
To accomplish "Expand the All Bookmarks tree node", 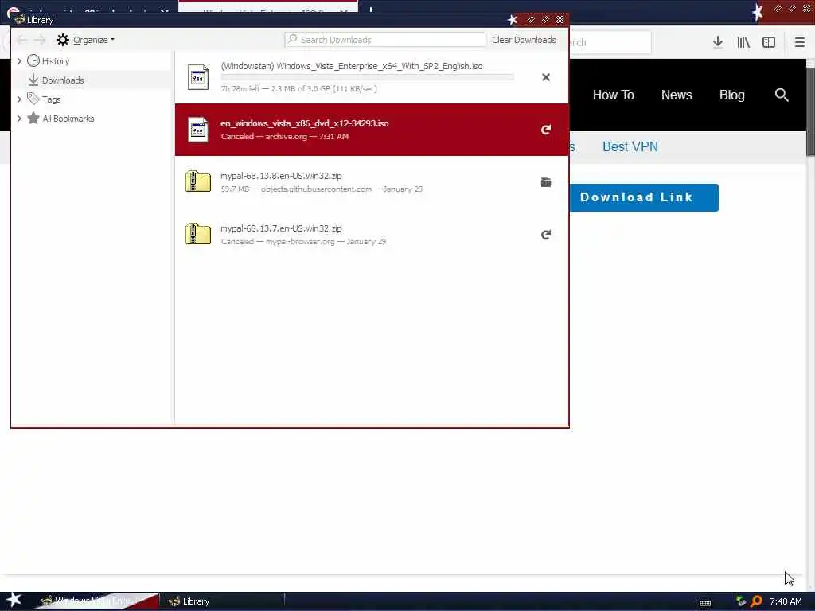I will [x=19, y=119].
